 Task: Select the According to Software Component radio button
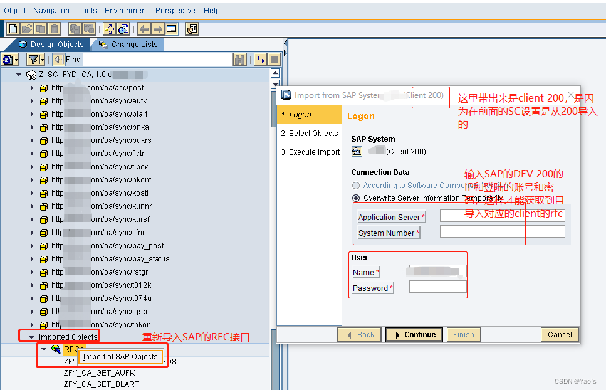[x=356, y=186]
